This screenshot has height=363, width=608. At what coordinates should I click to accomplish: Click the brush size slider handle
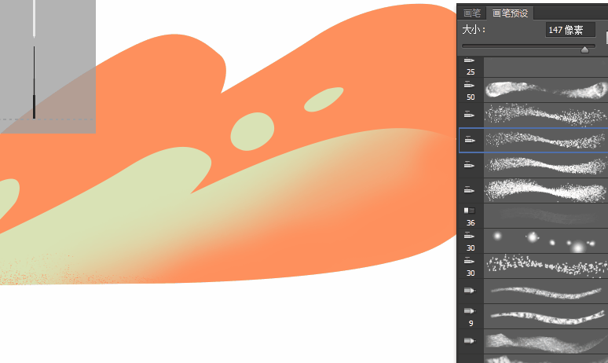(584, 49)
